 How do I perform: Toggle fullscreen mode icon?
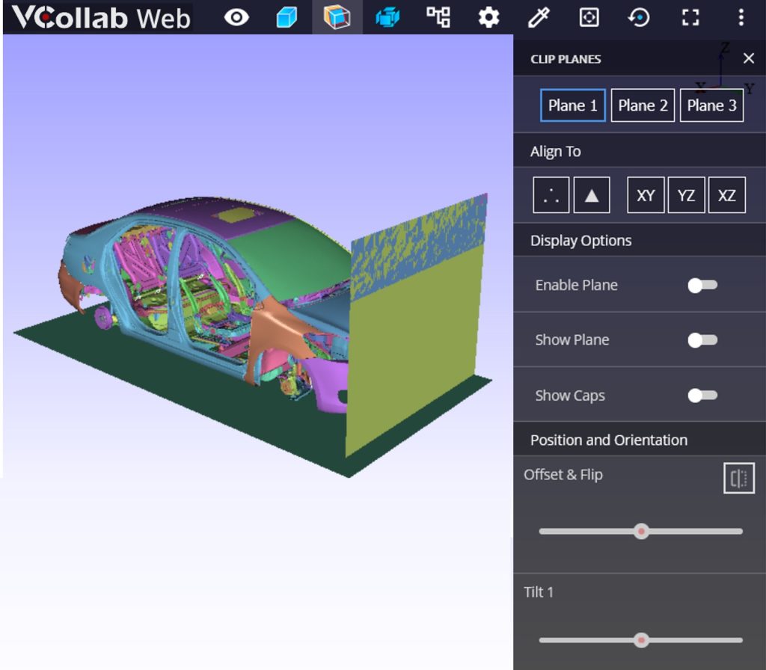click(690, 18)
